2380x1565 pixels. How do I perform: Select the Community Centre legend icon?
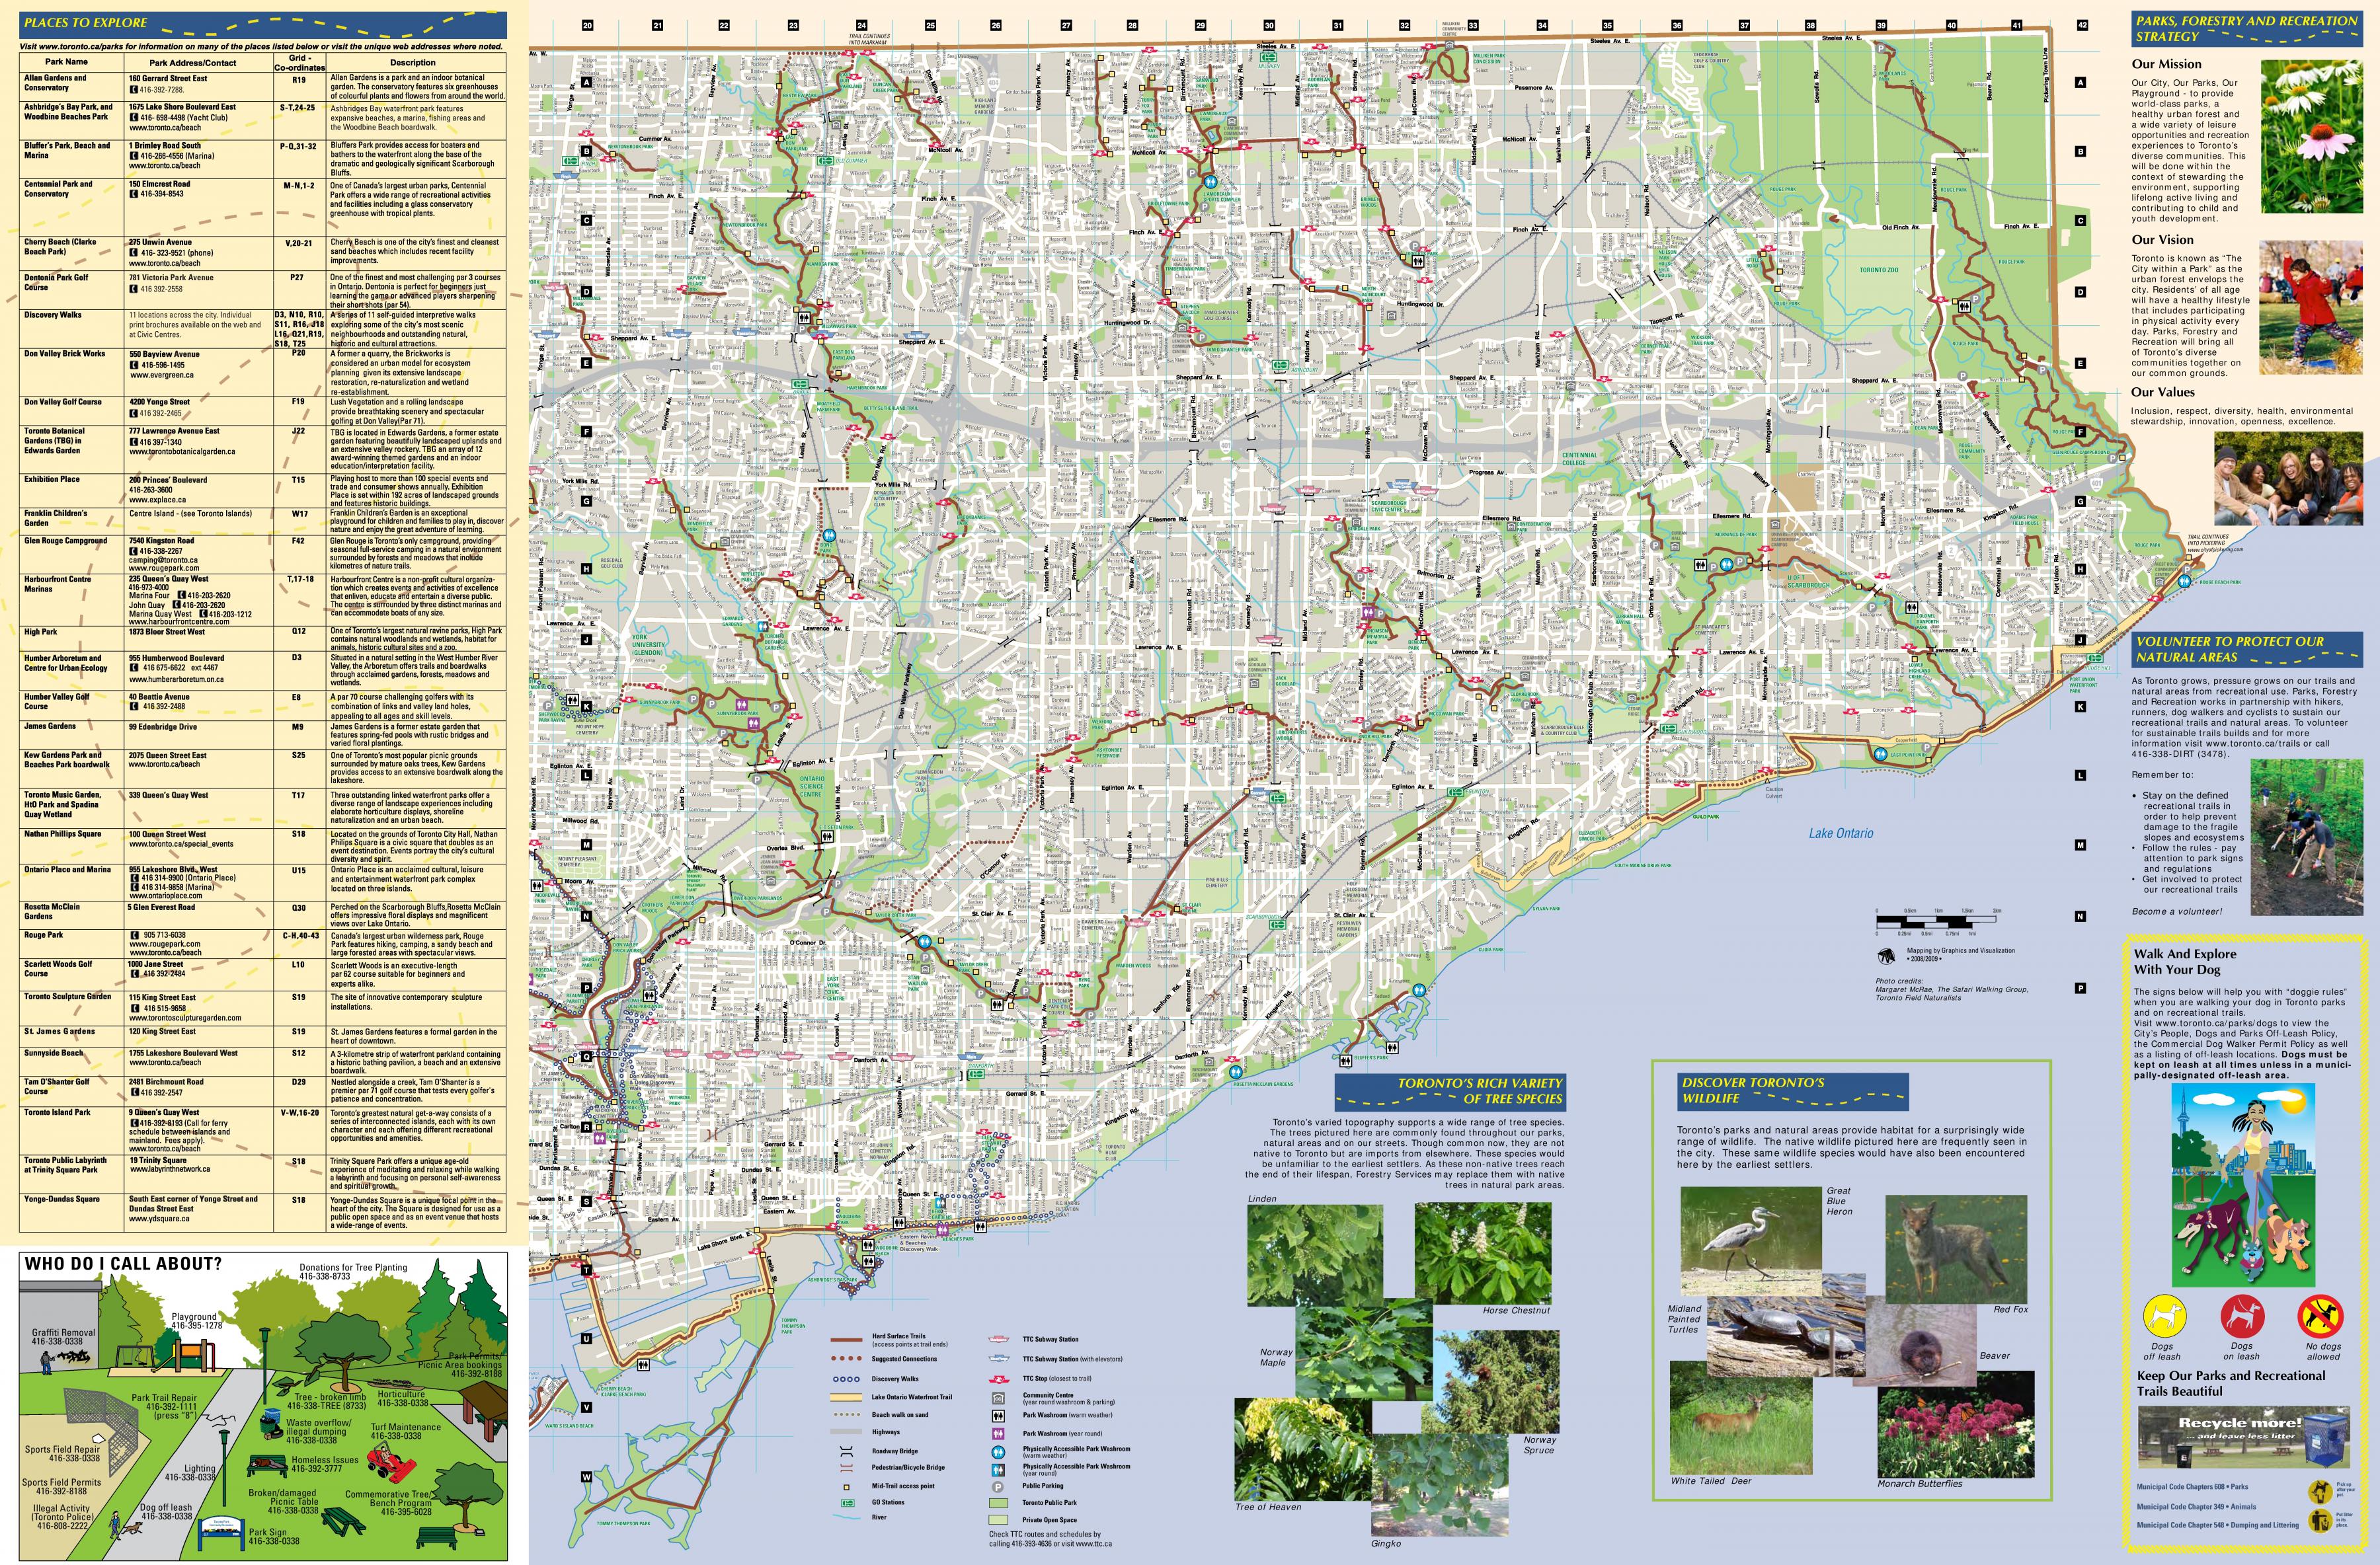[x=999, y=1398]
